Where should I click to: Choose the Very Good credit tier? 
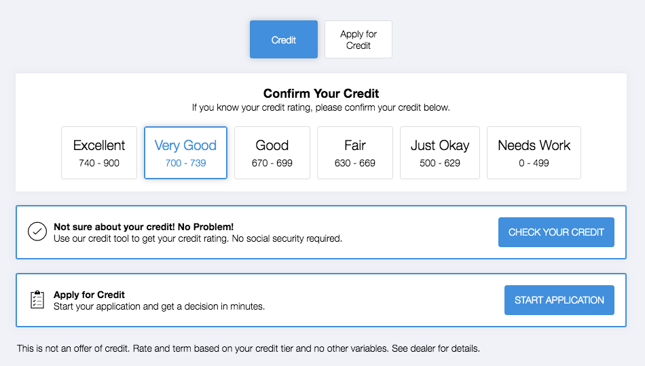pos(185,153)
